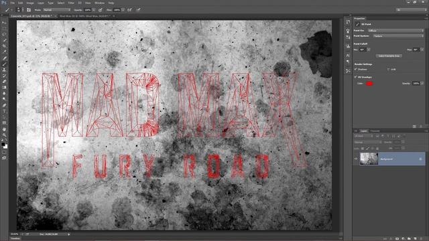Open the Paint On dropdown

(x=395, y=31)
